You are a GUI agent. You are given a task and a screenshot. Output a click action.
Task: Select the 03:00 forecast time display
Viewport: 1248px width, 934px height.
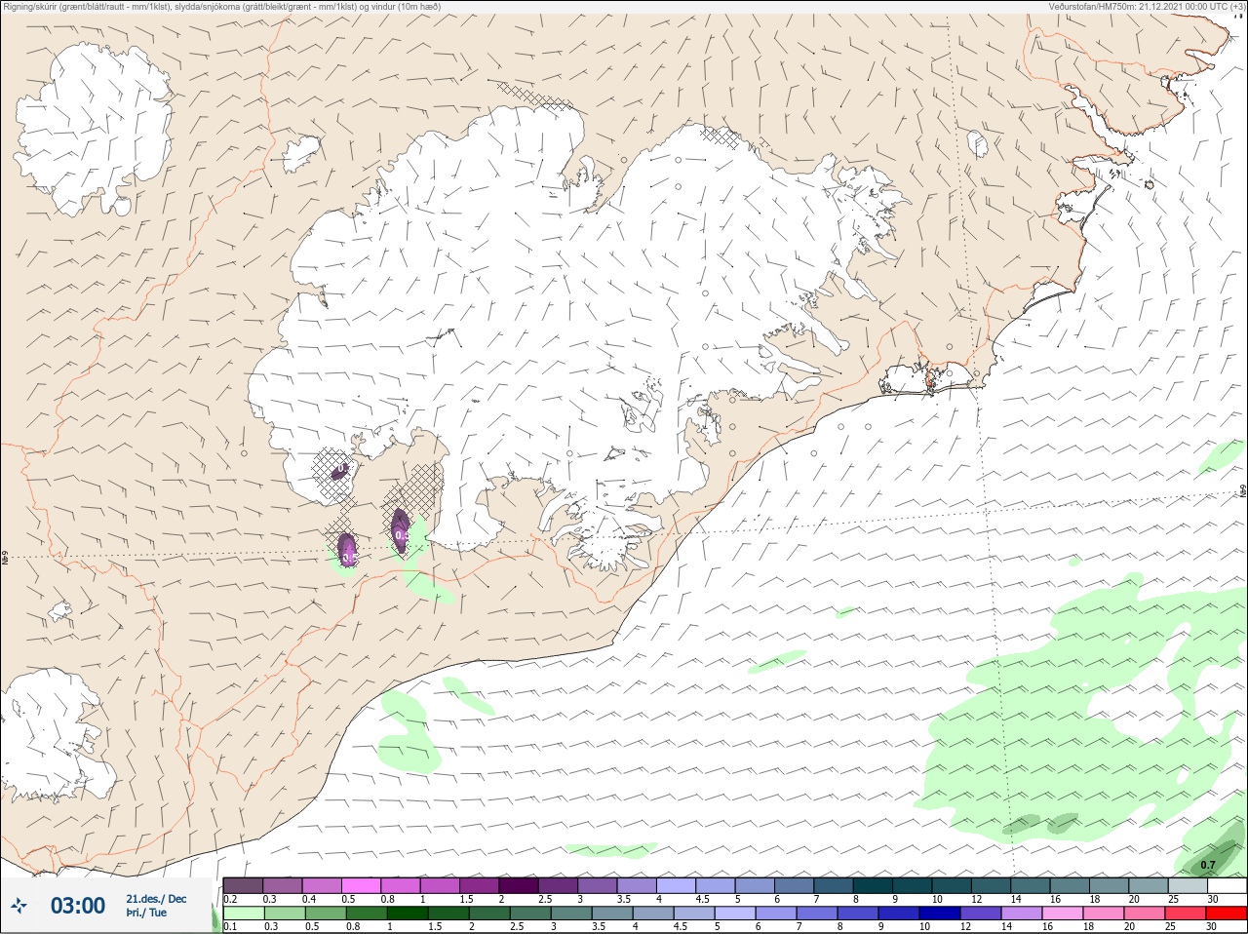click(x=78, y=906)
